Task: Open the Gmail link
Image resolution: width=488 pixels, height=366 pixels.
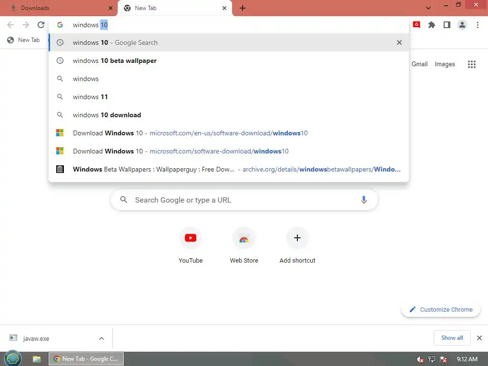Action: (x=419, y=64)
